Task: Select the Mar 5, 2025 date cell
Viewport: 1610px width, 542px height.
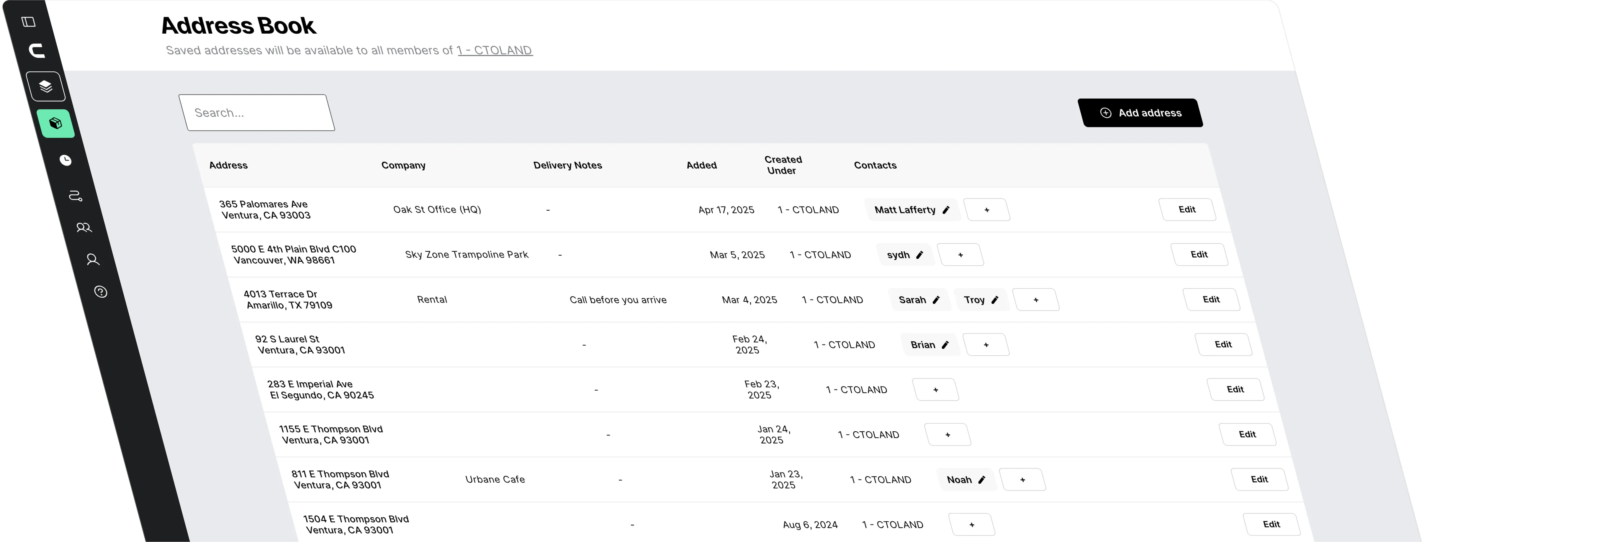Action: pyautogui.click(x=737, y=255)
